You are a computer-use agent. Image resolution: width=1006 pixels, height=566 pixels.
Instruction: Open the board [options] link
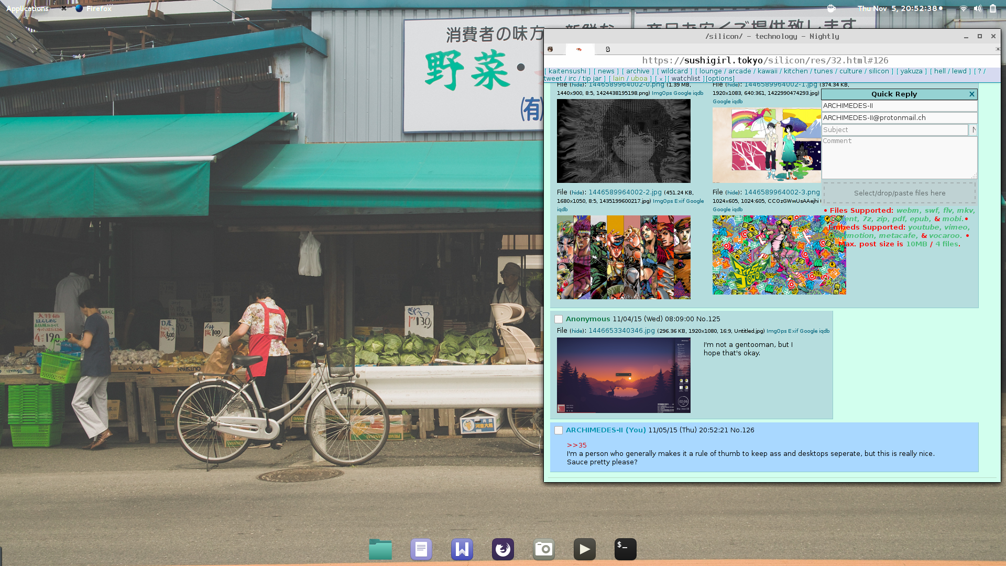pos(720,79)
